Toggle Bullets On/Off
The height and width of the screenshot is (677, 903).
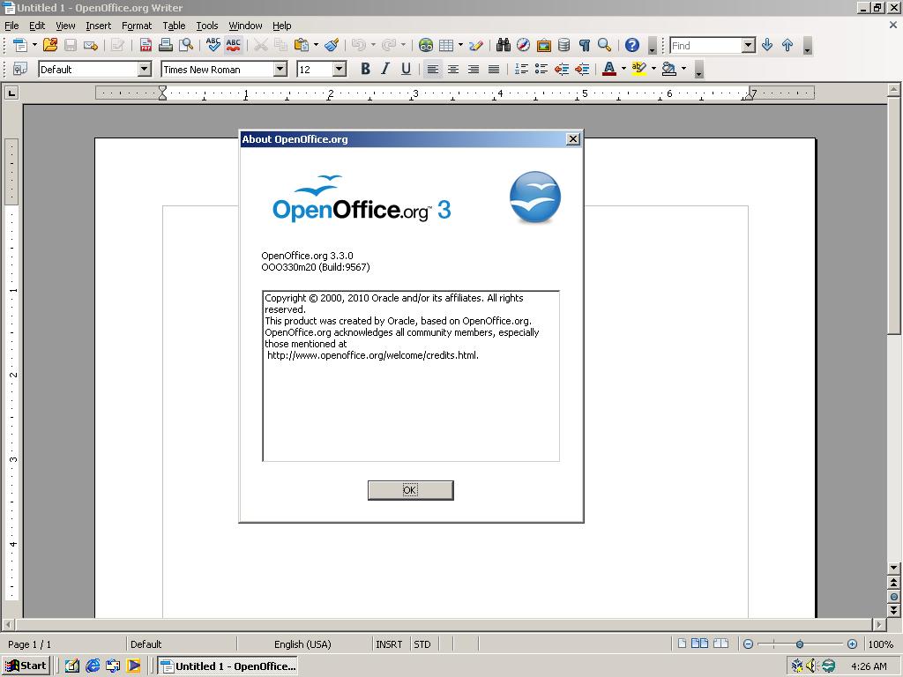click(541, 69)
